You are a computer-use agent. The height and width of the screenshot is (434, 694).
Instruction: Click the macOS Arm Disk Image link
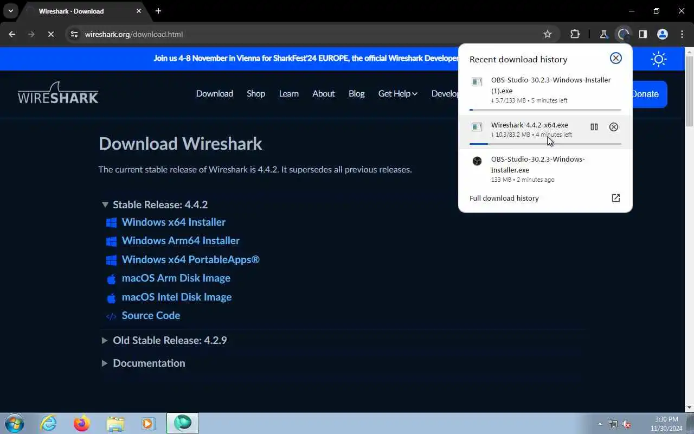176,278
